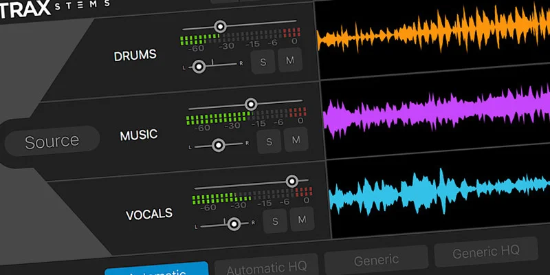Solo the DRUMS stem
Viewport: 550px width, 275px height.
263,62
